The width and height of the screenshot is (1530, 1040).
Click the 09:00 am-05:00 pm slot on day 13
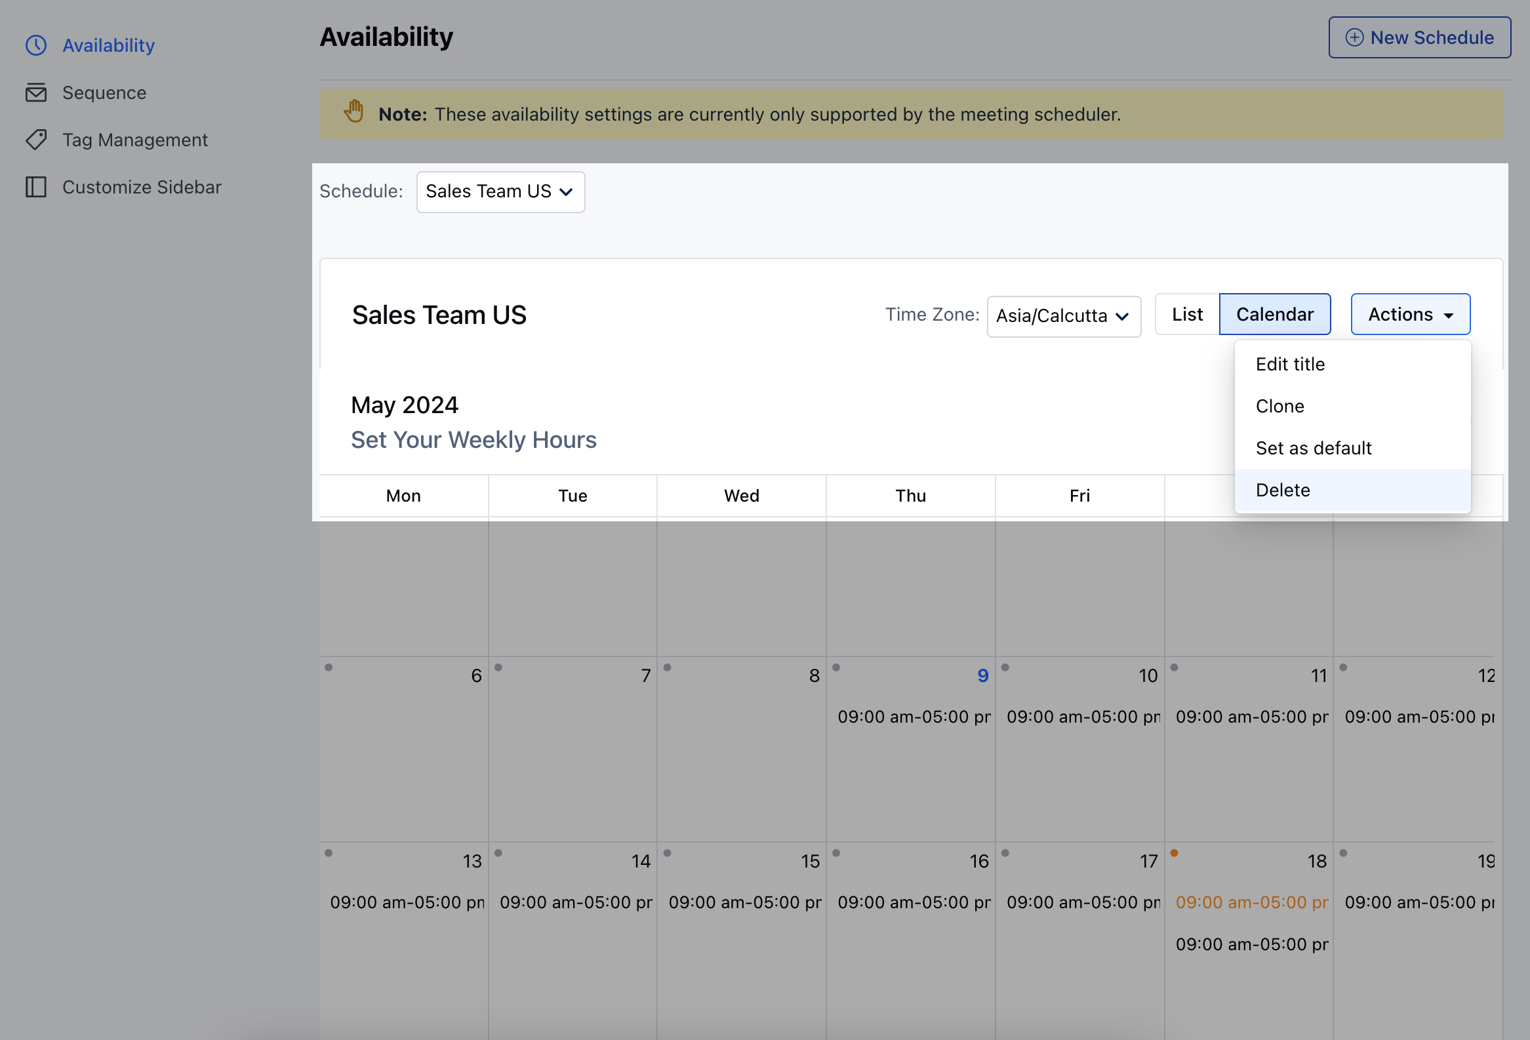(x=407, y=902)
